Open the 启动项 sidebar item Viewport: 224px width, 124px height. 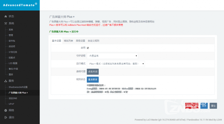point(12,46)
